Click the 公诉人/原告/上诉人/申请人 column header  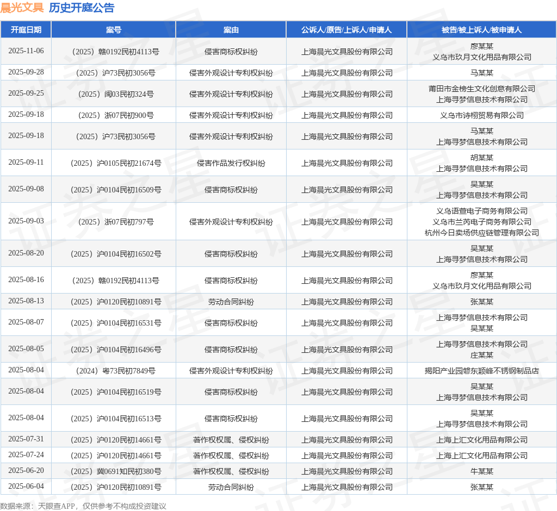click(346, 30)
